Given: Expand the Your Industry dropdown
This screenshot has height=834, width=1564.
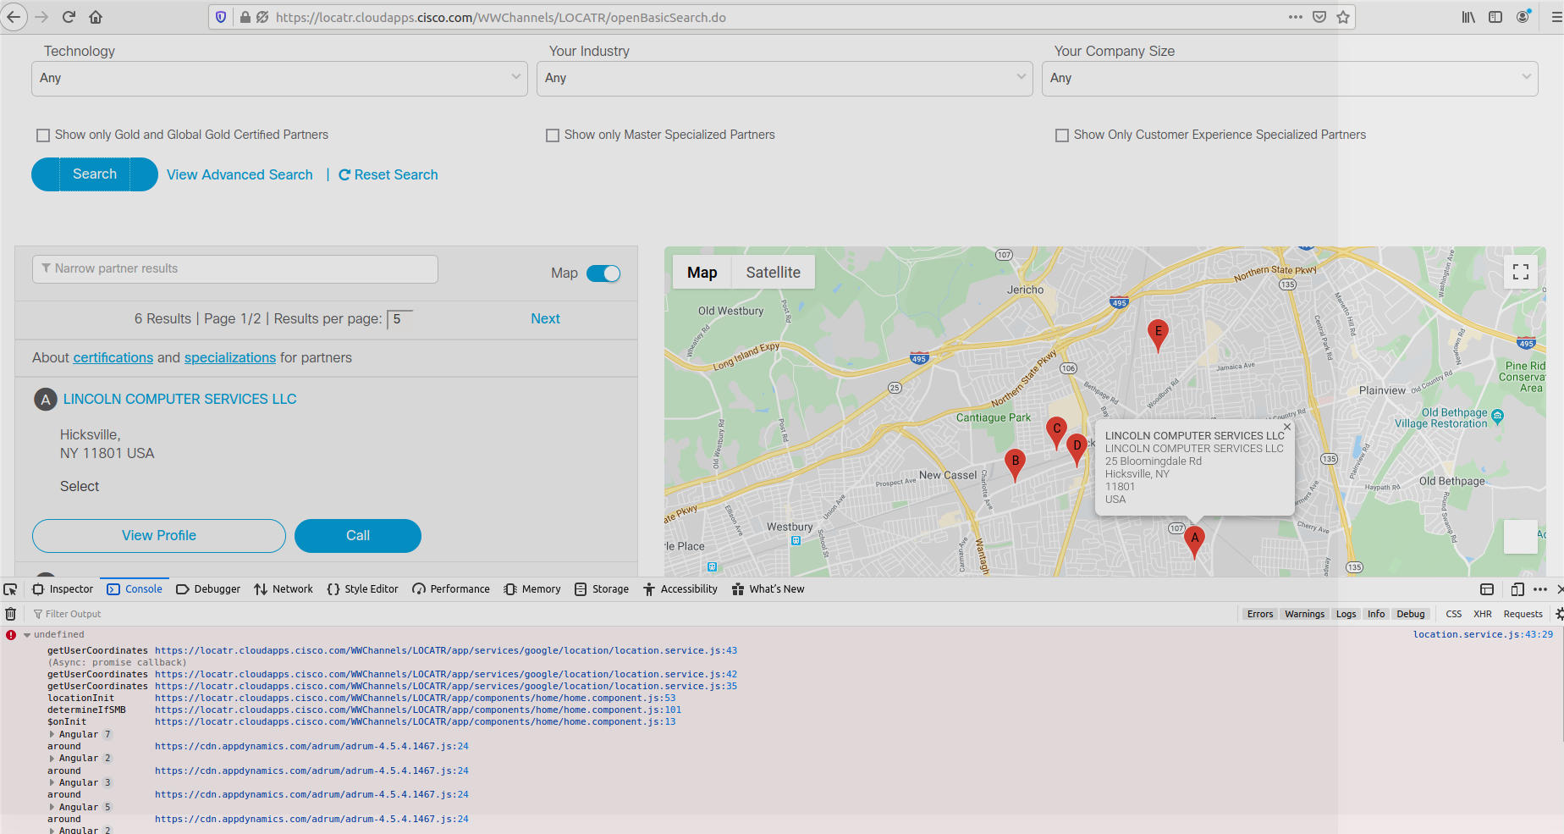Looking at the screenshot, I should point(784,78).
